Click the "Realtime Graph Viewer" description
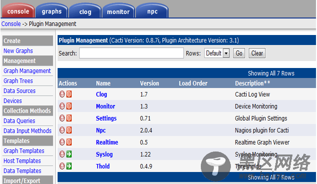The image size is (317, 184). [262, 142]
